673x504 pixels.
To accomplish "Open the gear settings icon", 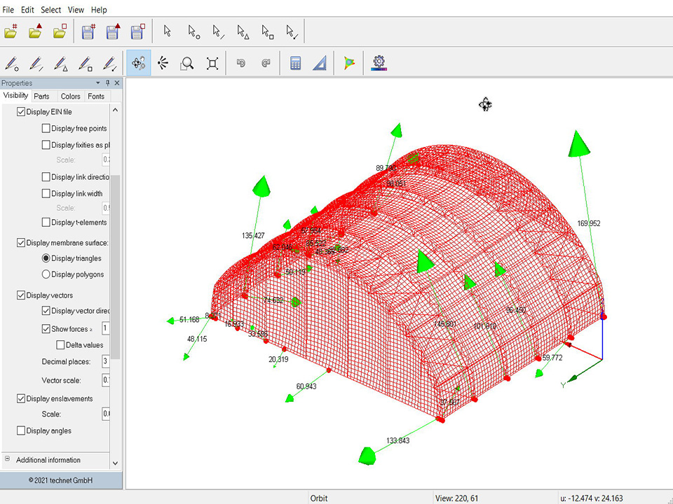I will point(379,64).
